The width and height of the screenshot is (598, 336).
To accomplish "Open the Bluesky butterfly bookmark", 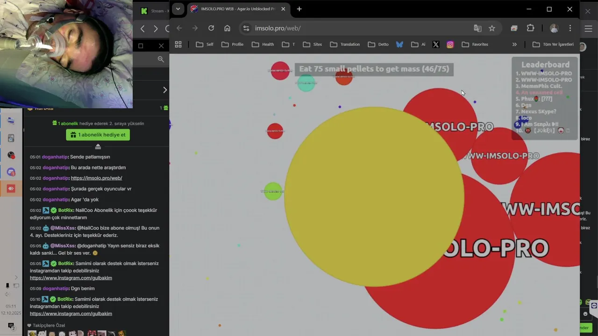I will [399, 44].
